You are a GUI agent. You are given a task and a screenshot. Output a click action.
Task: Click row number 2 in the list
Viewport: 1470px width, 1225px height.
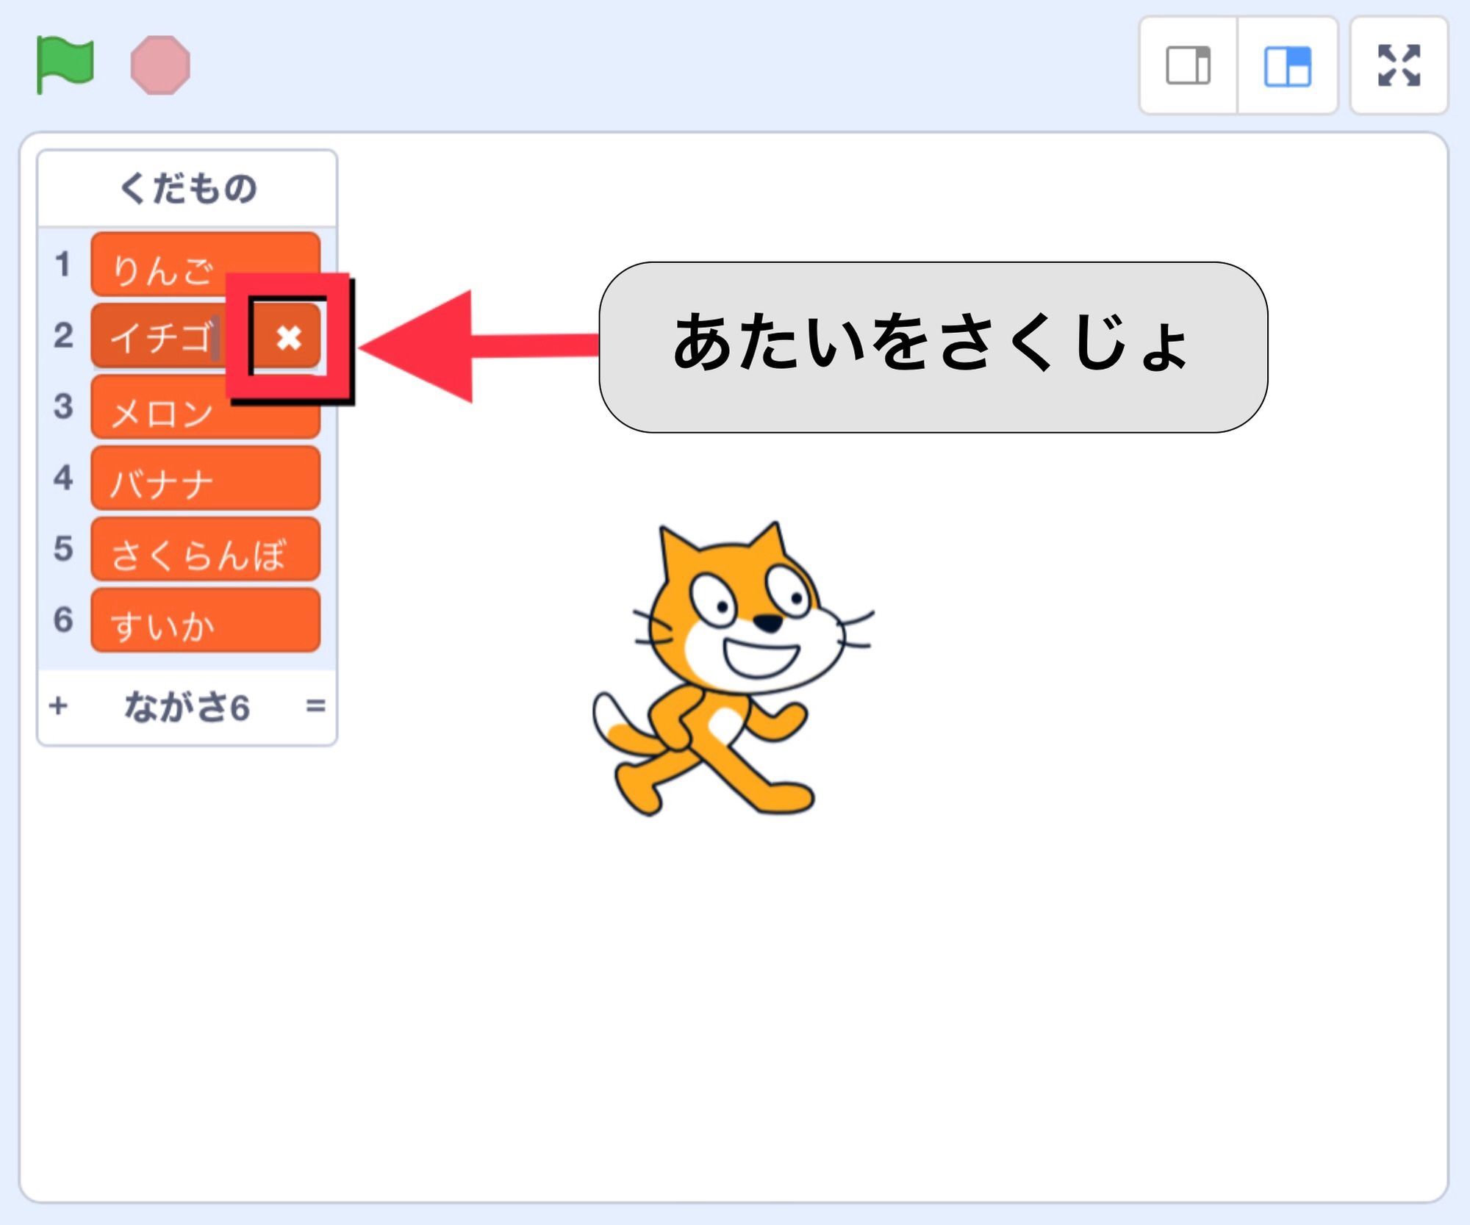tap(63, 336)
